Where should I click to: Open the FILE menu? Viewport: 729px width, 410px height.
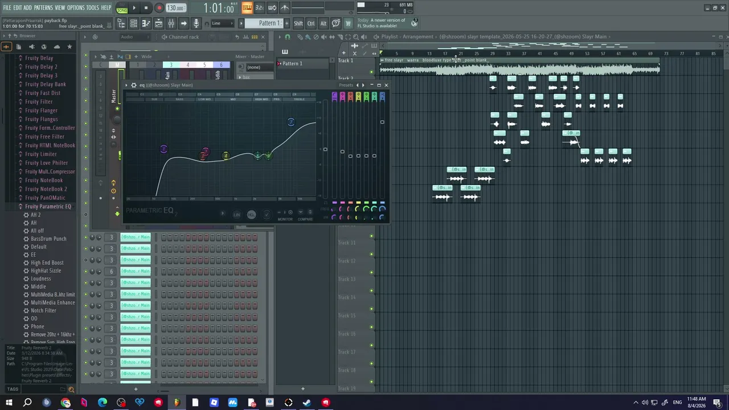[x=7, y=7]
